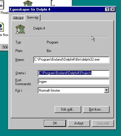Click the Kortkommando: label
Image resolution: width=121 pixels, height=136 pixels.
(23, 82)
